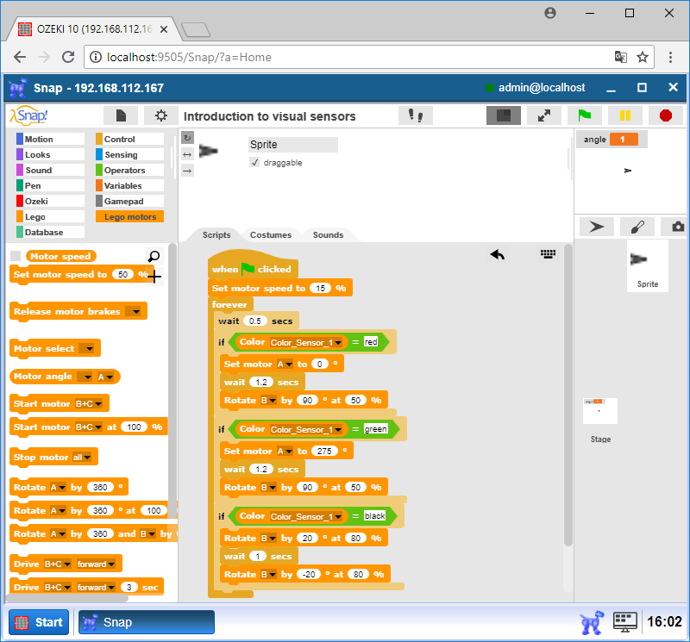Open the project file menu icon
Image resolution: width=690 pixels, height=642 pixels.
(121, 115)
